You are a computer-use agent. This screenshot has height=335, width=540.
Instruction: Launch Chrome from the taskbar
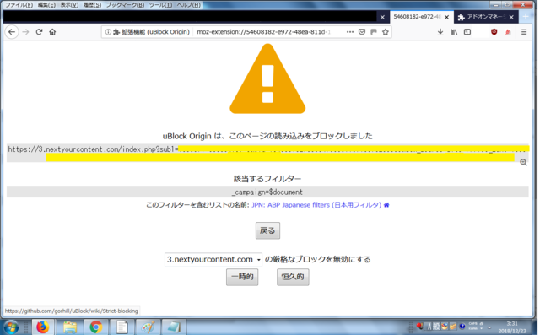click(96, 327)
